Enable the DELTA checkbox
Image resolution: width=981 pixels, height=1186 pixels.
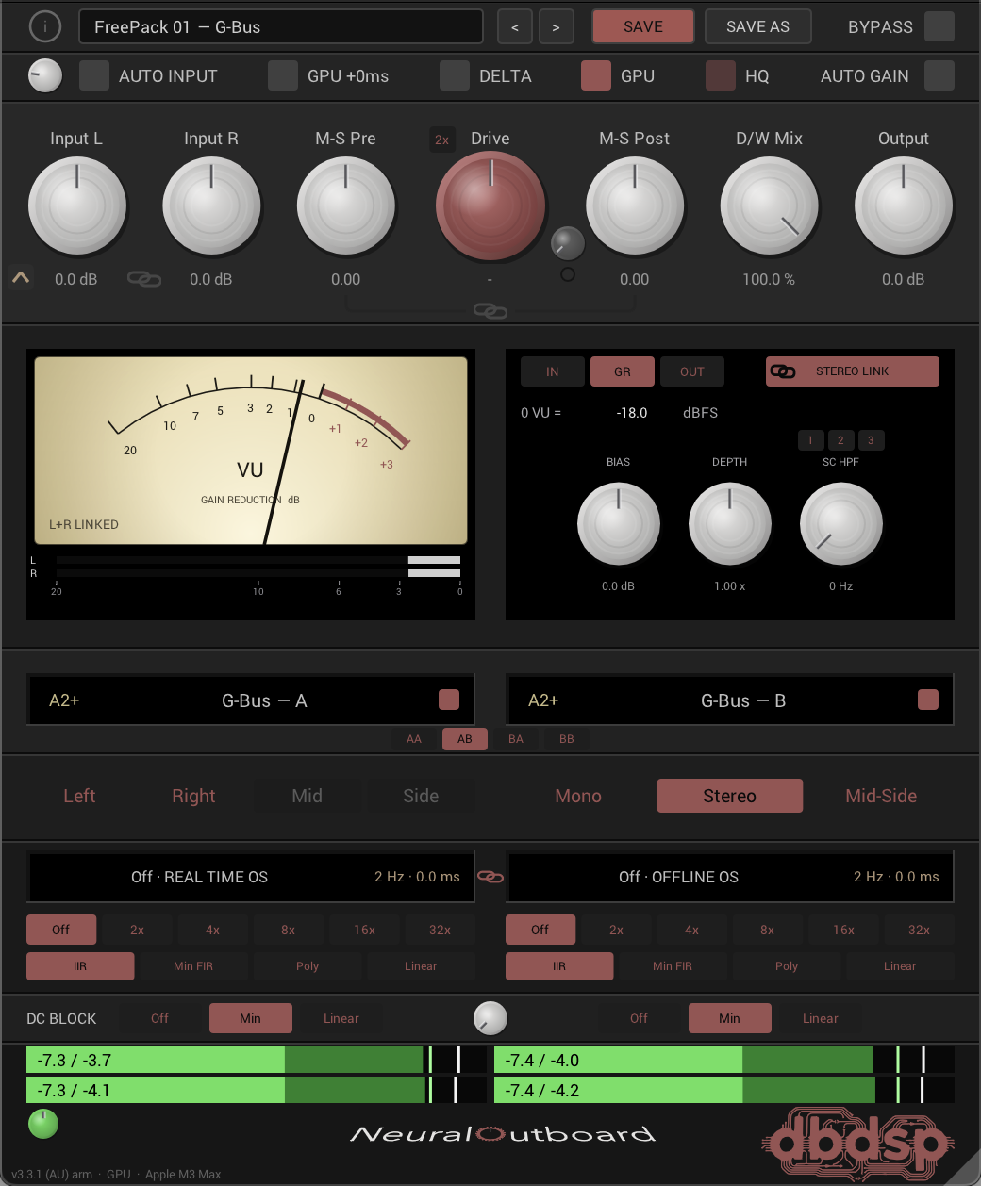pyautogui.click(x=455, y=75)
